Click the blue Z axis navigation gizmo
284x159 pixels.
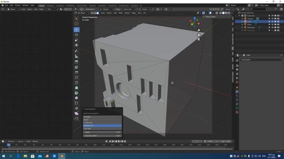pos(195,18)
